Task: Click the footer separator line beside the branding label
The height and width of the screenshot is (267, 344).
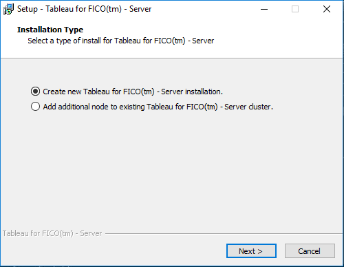Action: click(x=224, y=234)
